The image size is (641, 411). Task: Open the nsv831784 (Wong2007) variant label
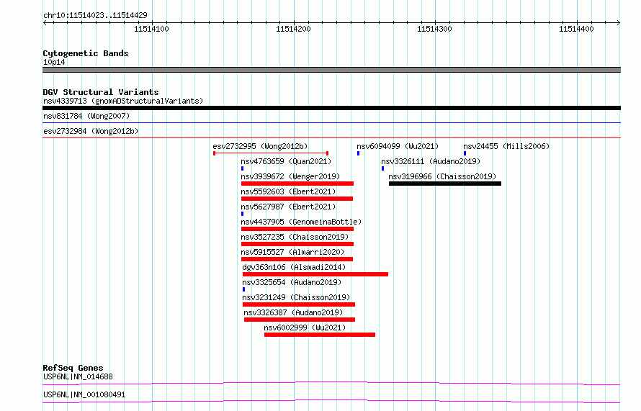(x=86, y=116)
